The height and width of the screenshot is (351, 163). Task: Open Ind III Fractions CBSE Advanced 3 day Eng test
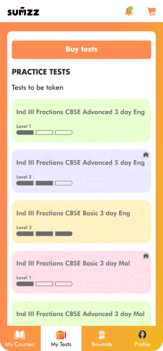(x=81, y=120)
